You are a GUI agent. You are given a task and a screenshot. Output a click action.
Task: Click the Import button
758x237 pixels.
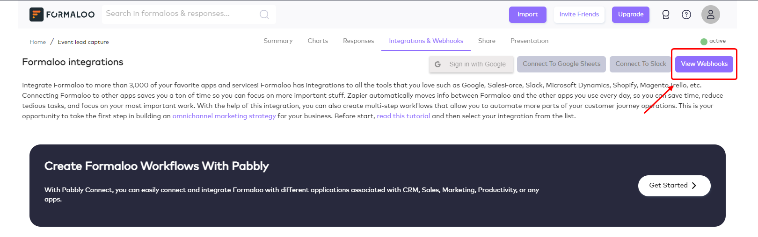point(527,14)
